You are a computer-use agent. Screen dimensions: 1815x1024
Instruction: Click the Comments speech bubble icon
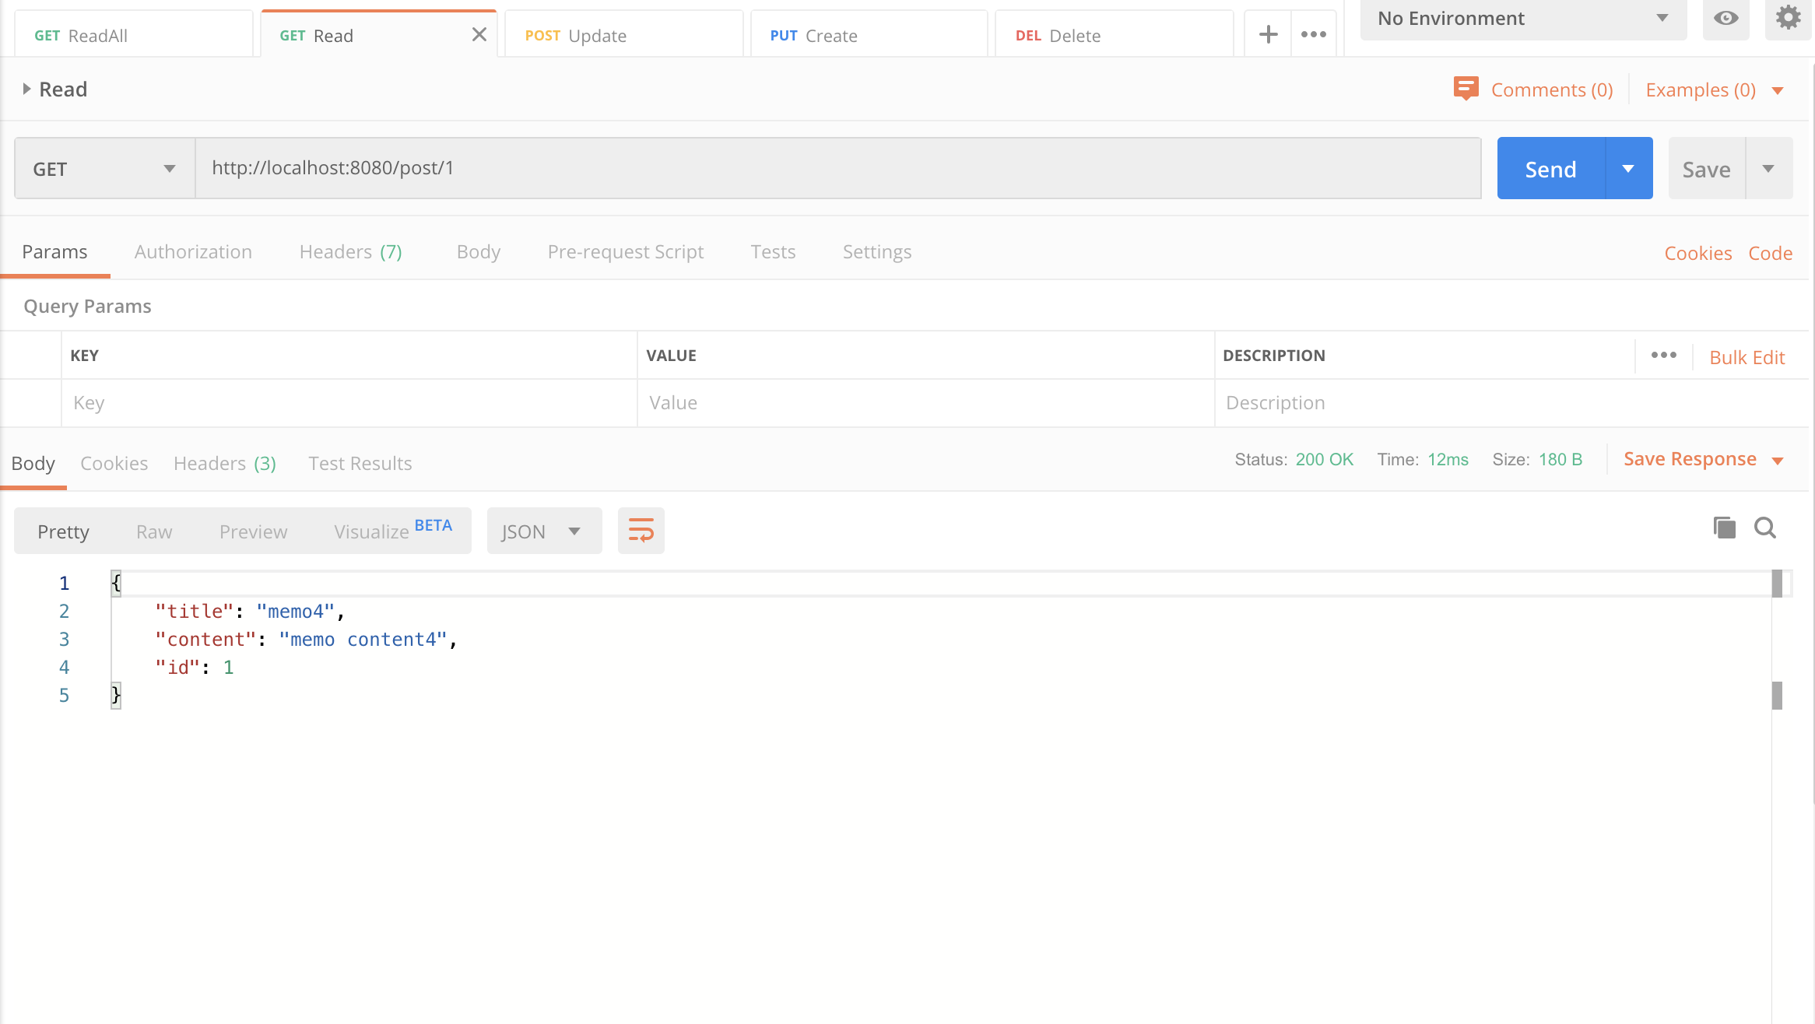coord(1466,89)
